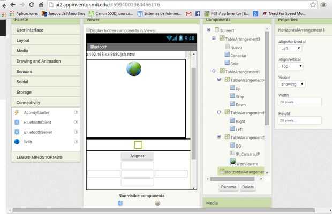Open Need For Speed bookmark
The height and width of the screenshot is (214, 332).
coord(284,14)
